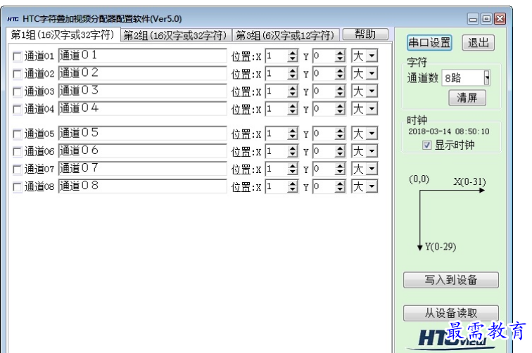
Task: Decrease the Y position of 通道02
Action: [340, 77]
